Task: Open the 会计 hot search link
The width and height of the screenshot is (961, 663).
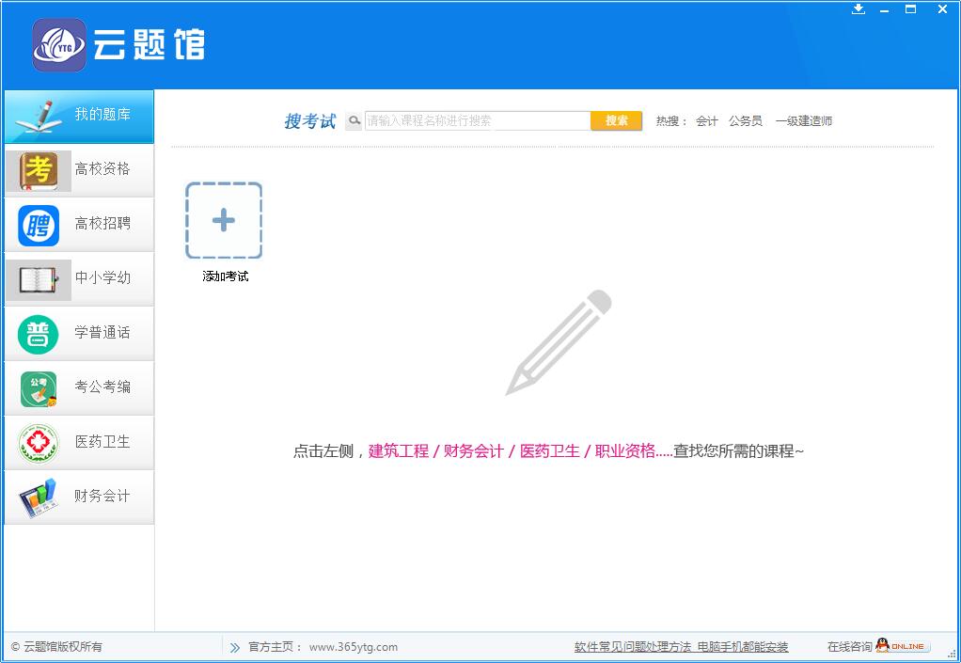Action: click(705, 120)
